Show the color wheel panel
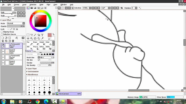Viewport: 186px width, 104px height. click(28, 8)
